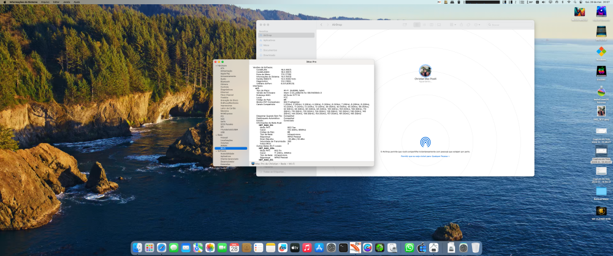Select Wi-Fi in System Information sidebar
The image size is (613, 256).
coord(230,148)
